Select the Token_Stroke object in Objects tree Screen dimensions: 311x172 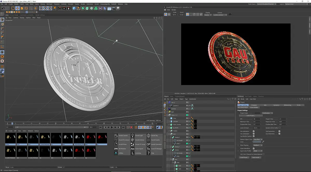pyautogui.click(x=177, y=125)
